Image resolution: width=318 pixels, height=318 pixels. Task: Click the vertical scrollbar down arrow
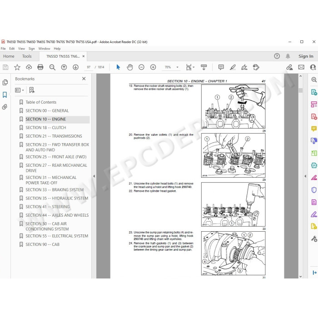(x=301, y=276)
